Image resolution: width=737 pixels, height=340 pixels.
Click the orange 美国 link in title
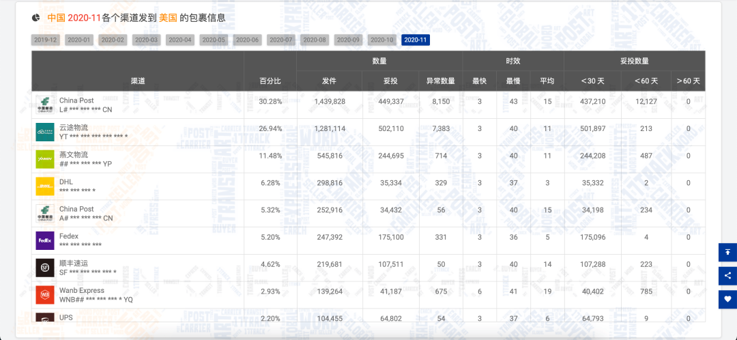pos(169,18)
